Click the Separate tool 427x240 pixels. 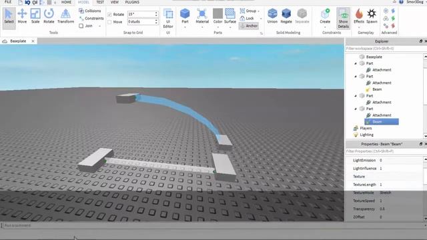[302, 16]
